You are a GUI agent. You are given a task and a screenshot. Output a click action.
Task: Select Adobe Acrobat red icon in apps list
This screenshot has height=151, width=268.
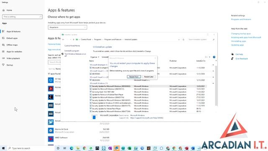tap(51, 89)
